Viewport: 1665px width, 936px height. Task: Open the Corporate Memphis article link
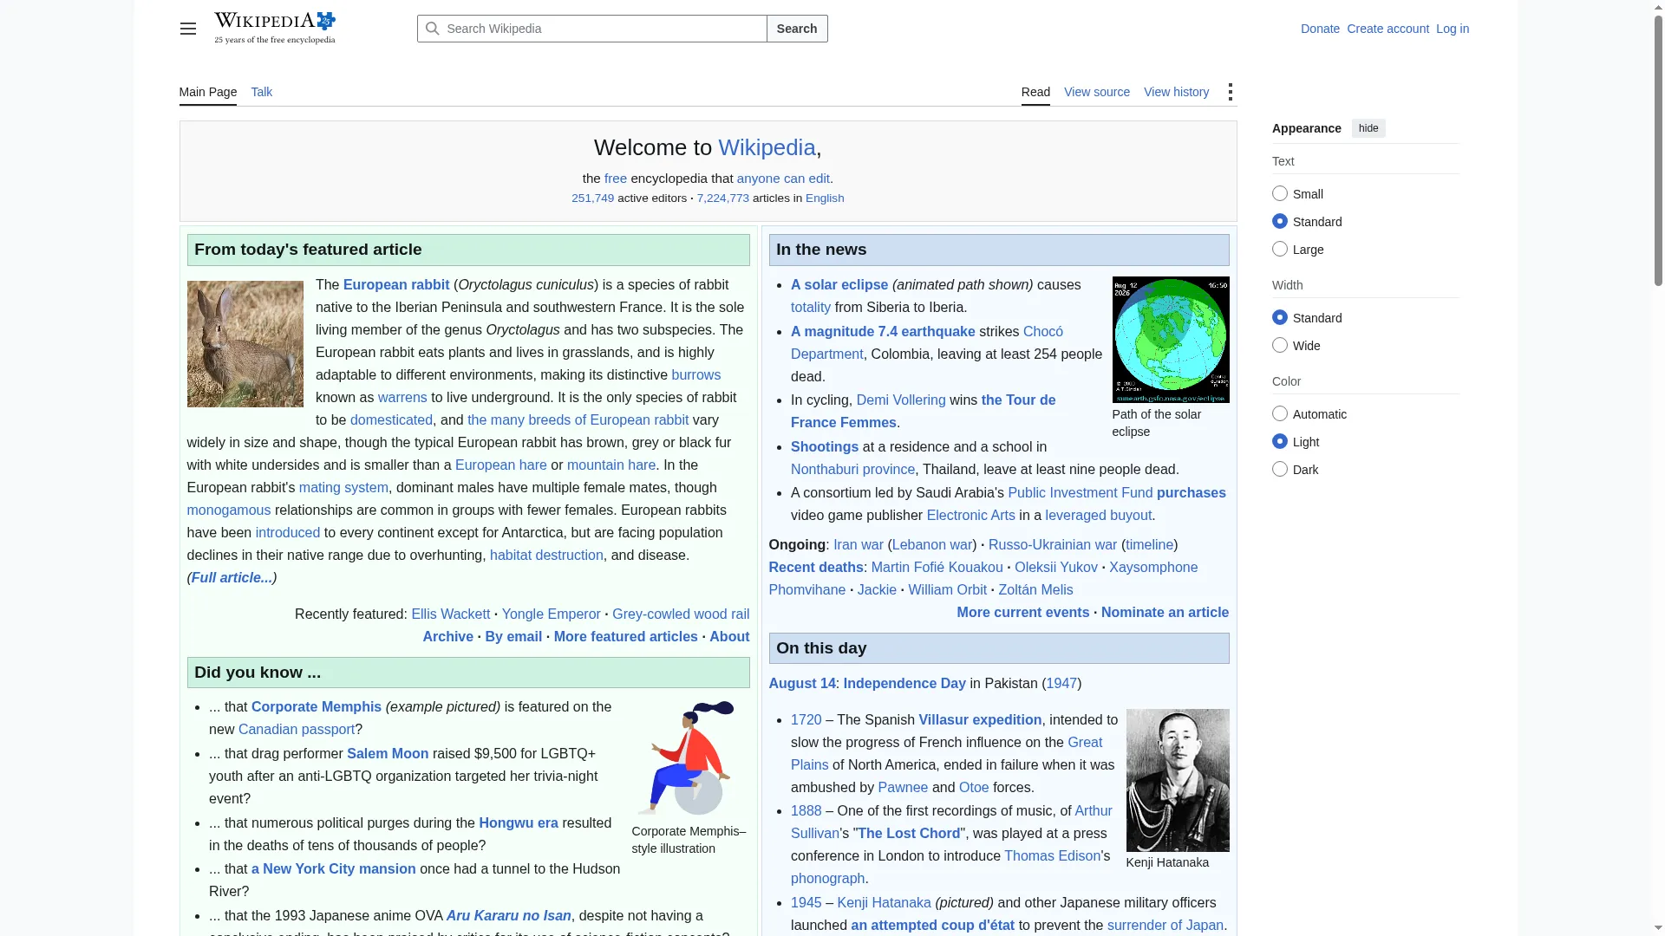pos(317,706)
